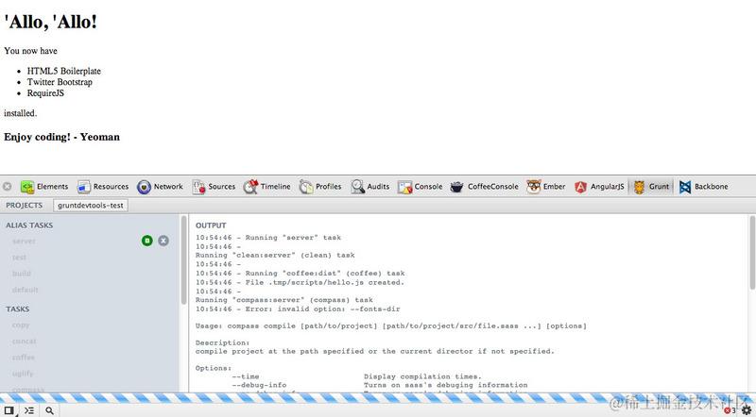
Task: Open devtools settings gear
Action: pos(747,410)
